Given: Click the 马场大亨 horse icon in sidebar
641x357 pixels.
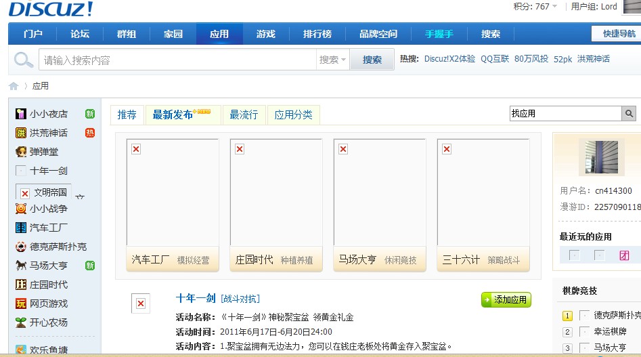Looking at the screenshot, I should coord(20,266).
